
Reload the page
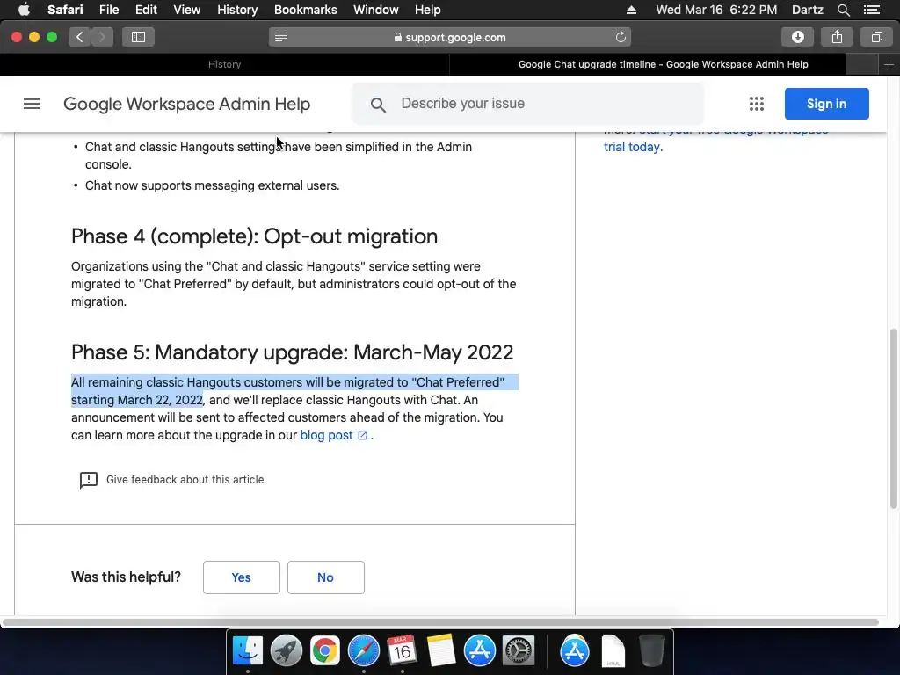(x=621, y=37)
